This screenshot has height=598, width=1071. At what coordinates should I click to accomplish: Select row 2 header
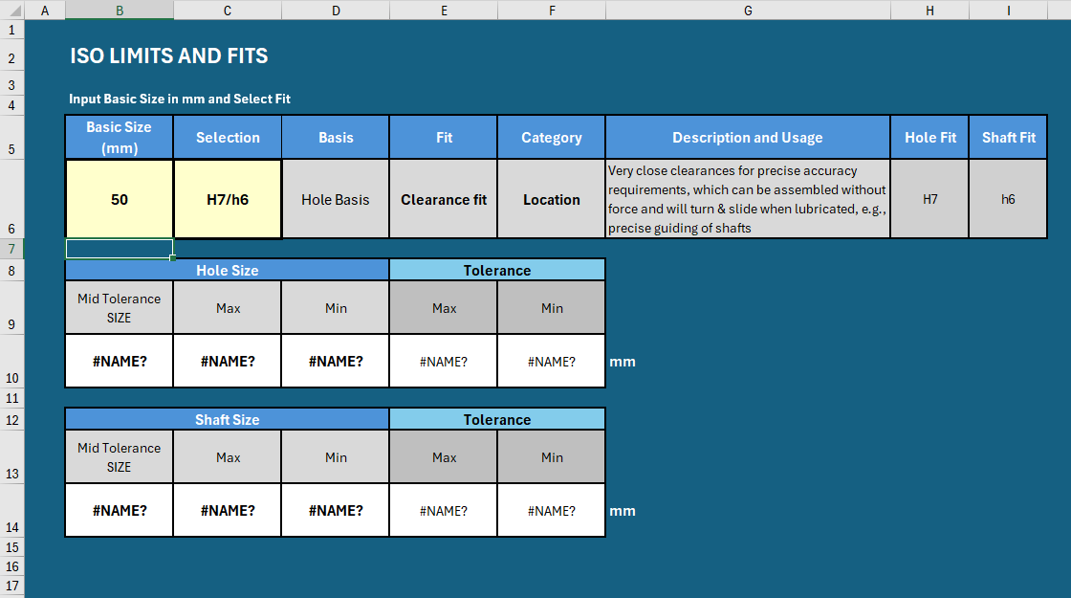pos(11,55)
